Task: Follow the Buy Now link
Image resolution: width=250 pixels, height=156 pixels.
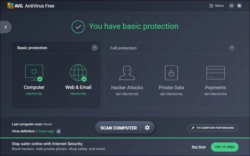Action: click(x=199, y=147)
